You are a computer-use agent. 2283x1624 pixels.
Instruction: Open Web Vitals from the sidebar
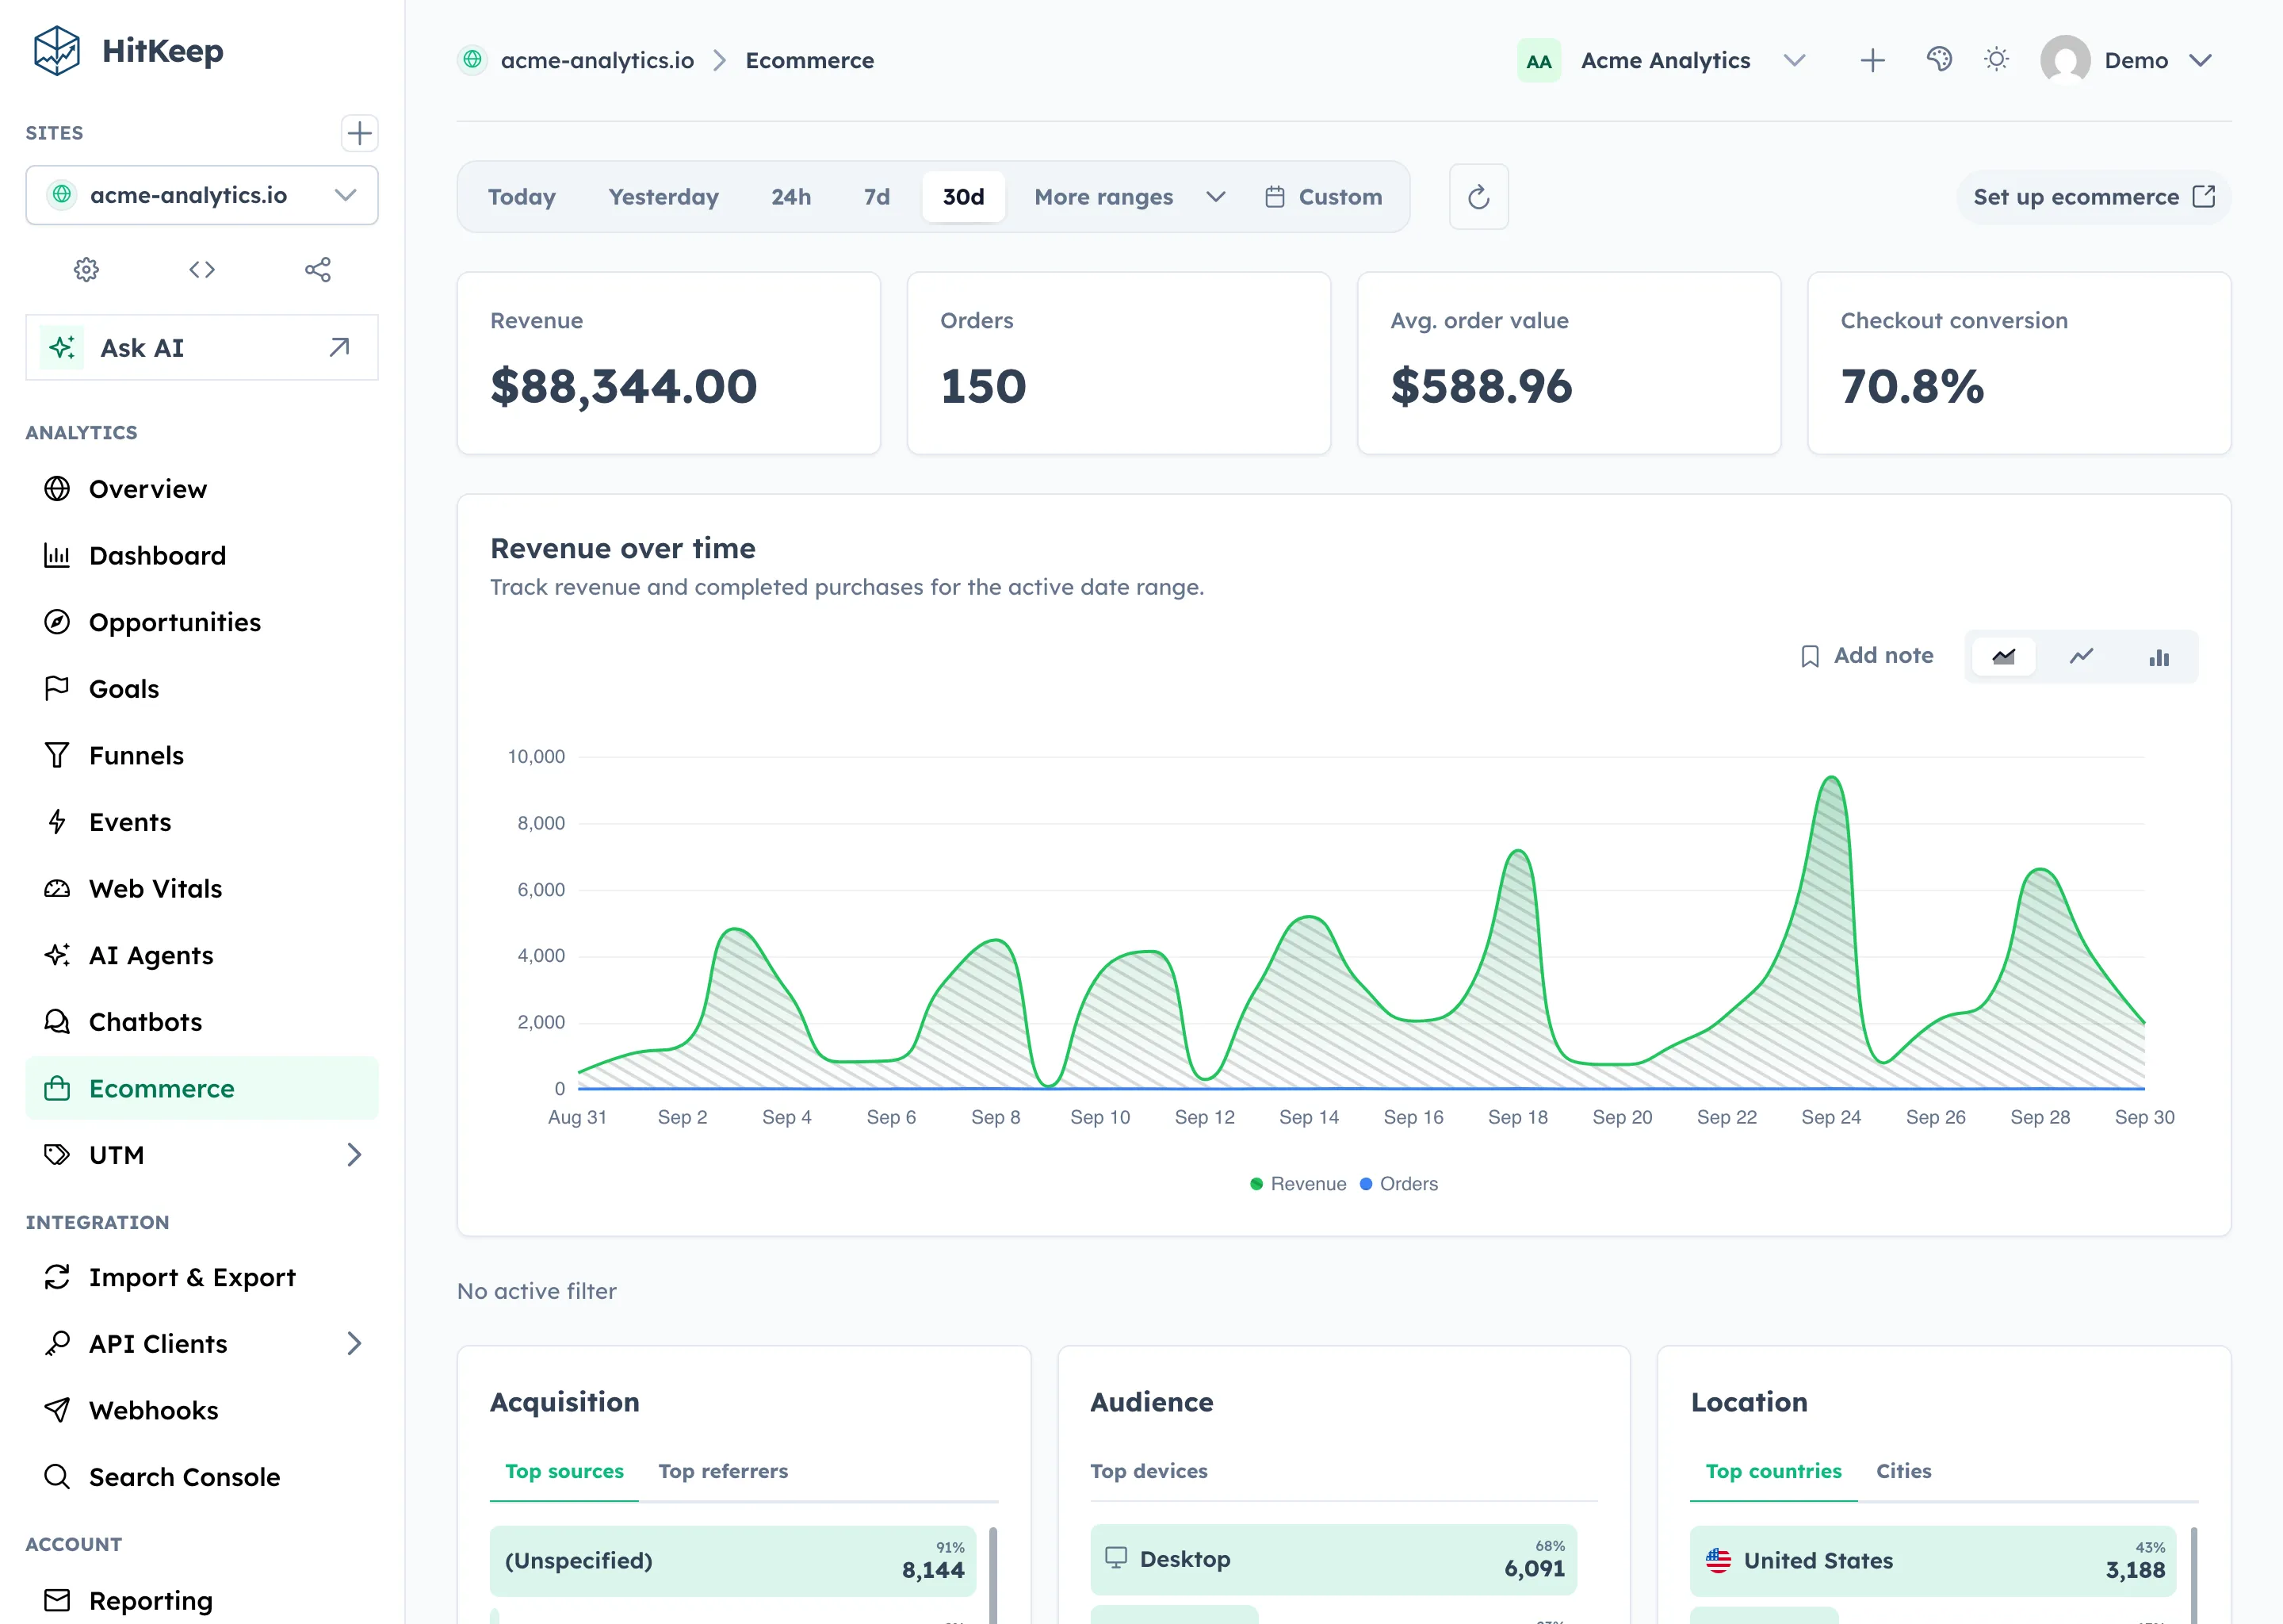click(202, 889)
